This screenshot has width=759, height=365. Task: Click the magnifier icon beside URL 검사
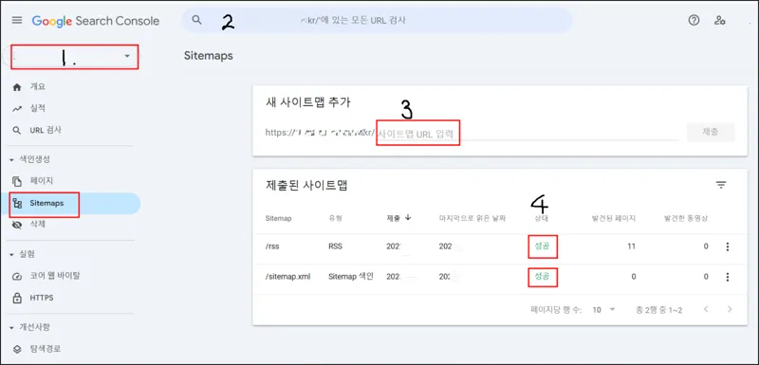click(17, 131)
